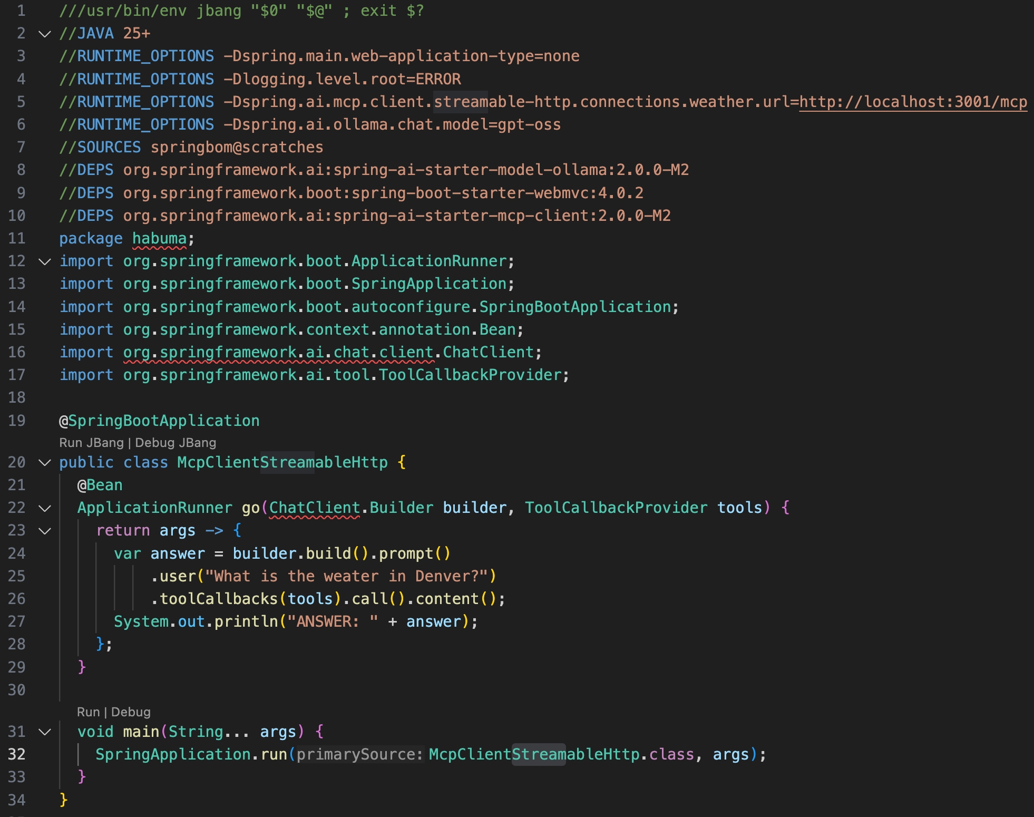The height and width of the screenshot is (817, 1034).
Task: Open the http://localhost:3001/mcp link
Action: click(913, 102)
